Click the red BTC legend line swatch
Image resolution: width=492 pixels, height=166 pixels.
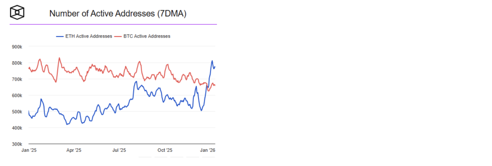pos(118,36)
